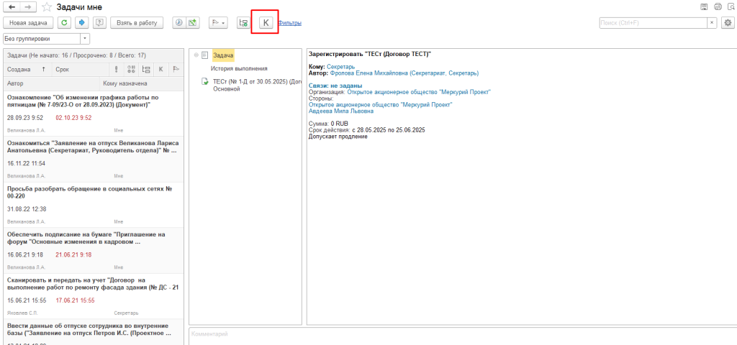This screenshot has width=737, height=345.
Task: Sort by the 'Срок' column header
Action: 63,69
